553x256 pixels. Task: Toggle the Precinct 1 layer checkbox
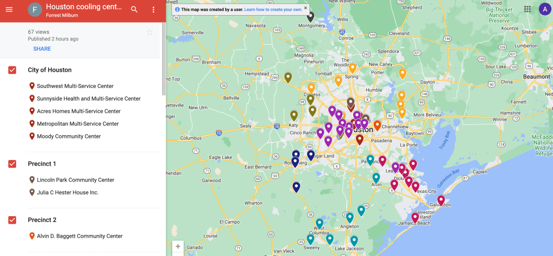[x=12, y=164]
